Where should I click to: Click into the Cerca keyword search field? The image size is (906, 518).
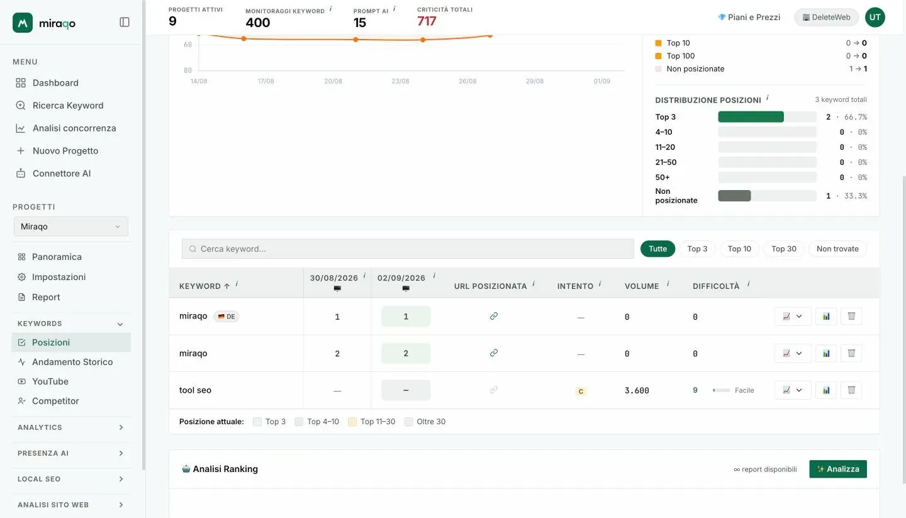(x=408, y=249)
